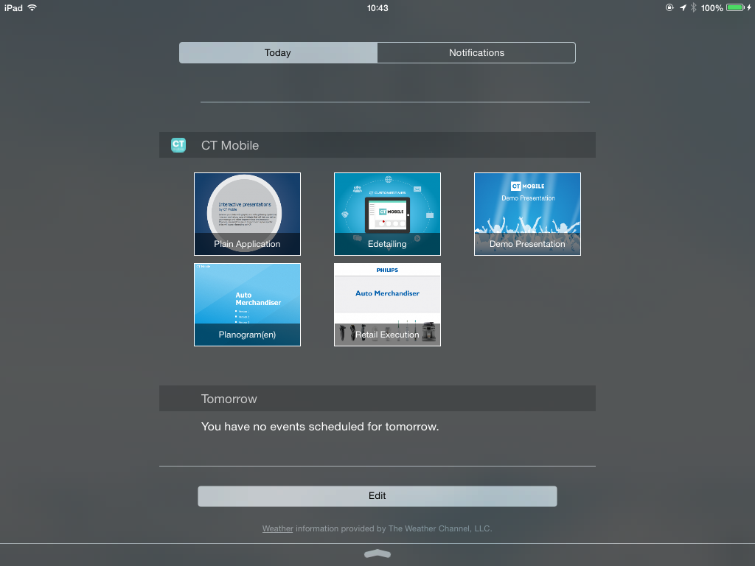The height and width of the screenshot is (566, 755).
Task: Select the Planogram(en) presentation
Action: coord(247,304)
